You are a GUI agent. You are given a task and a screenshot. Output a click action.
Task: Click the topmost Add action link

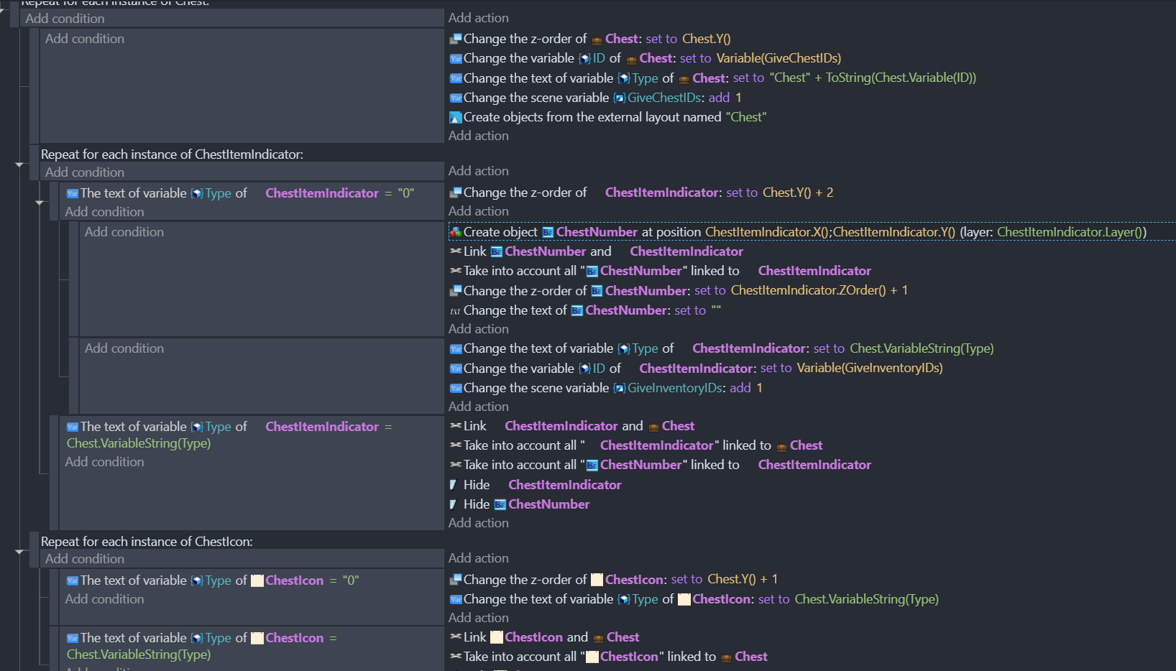point(479,17)
